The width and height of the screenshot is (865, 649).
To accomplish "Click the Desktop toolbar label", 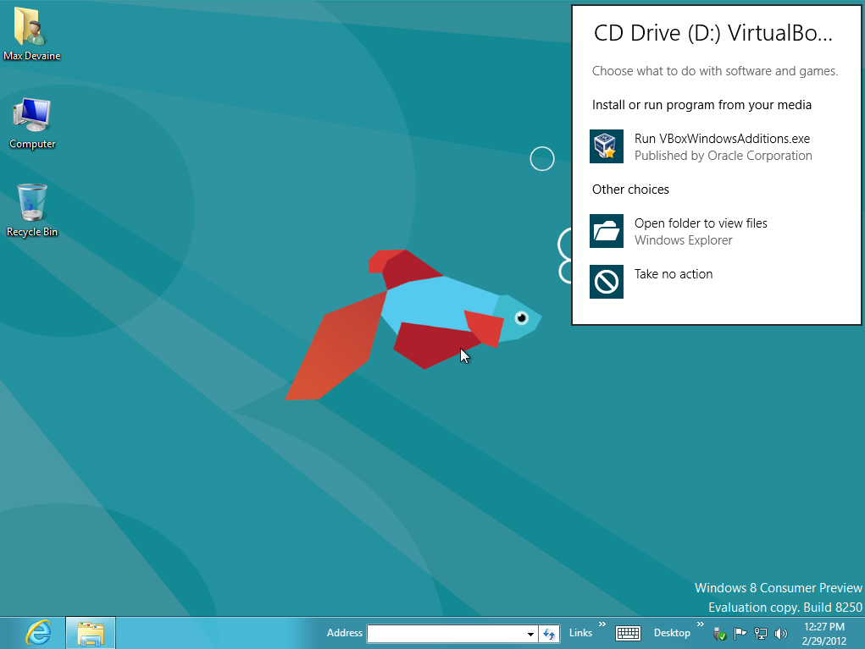I will pyautogui.click(x=672, y=633).
